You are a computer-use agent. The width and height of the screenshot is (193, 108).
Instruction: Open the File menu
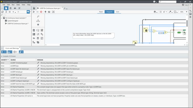(4, 5)
